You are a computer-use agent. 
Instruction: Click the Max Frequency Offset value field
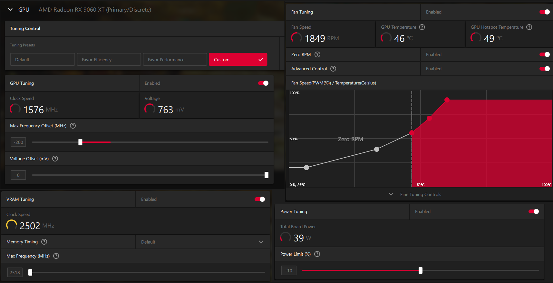(18, 142)
